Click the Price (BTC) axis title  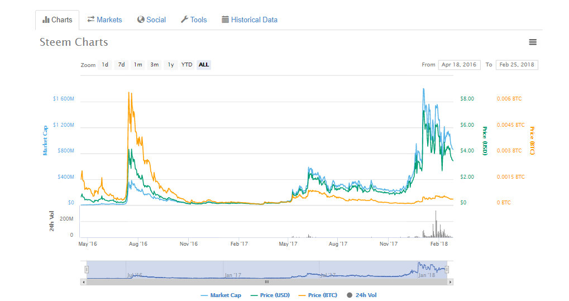[x=532, y=141]
